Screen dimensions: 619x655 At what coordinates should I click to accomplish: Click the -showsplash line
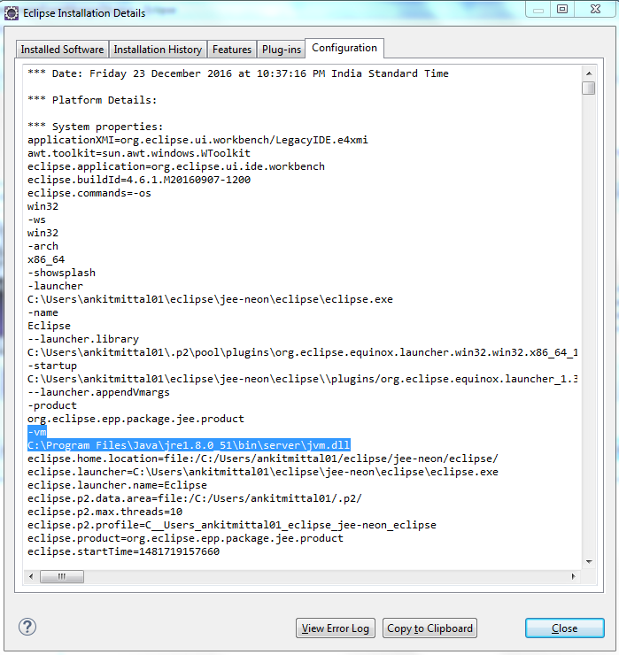point(61,273)
